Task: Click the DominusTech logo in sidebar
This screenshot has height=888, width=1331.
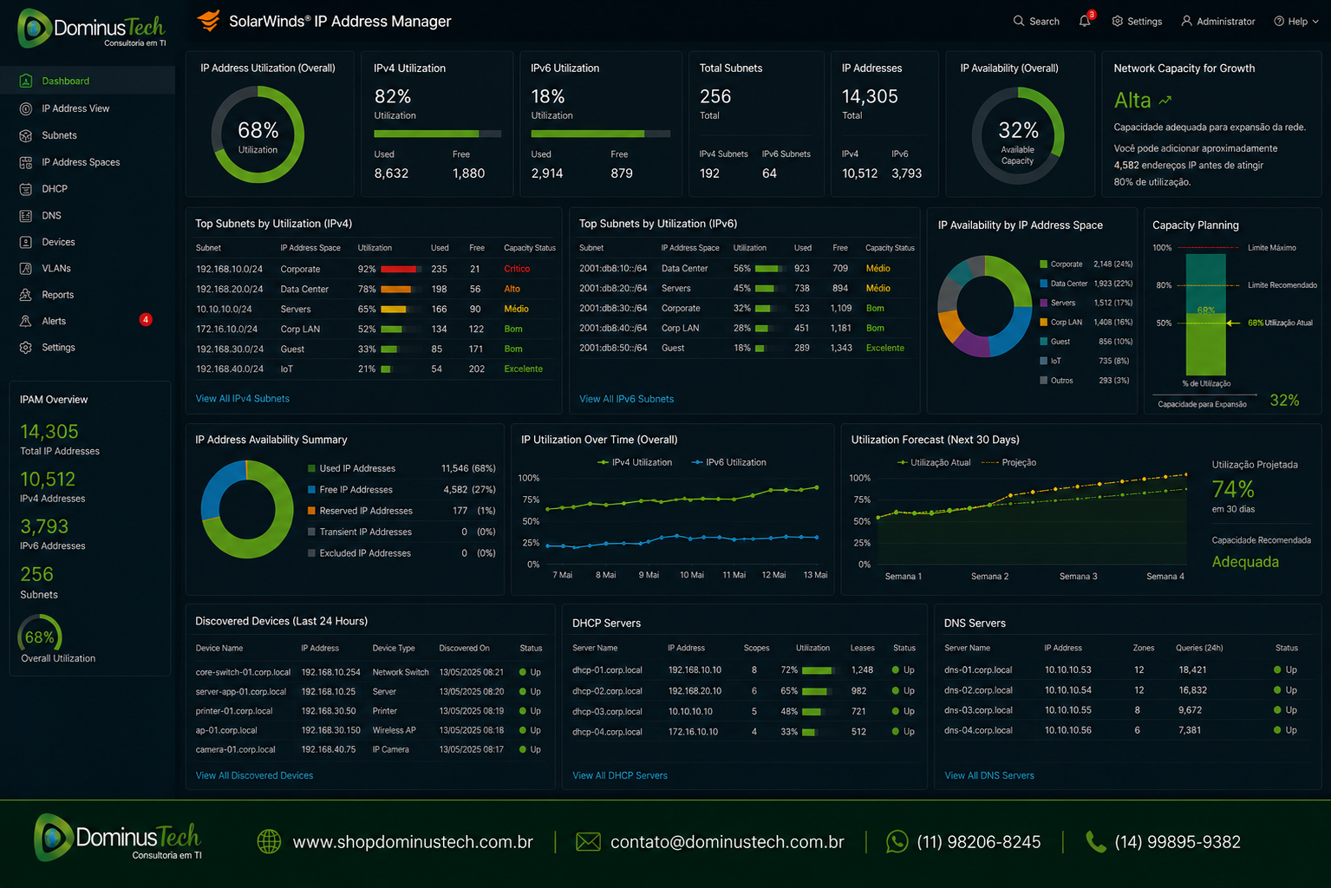Action: (x=91, y=29)
